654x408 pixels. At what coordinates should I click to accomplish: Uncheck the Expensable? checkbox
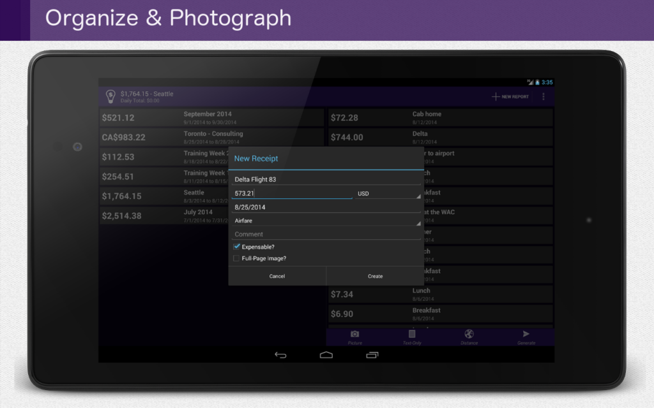[x=236, y=247]
